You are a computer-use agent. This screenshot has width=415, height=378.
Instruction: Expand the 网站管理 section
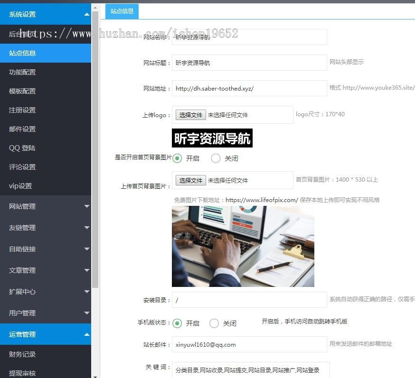[46, 206]
